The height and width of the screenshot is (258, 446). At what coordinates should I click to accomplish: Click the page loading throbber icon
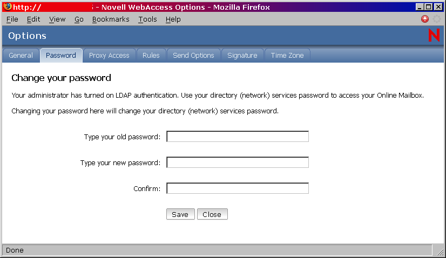point(436,19)
